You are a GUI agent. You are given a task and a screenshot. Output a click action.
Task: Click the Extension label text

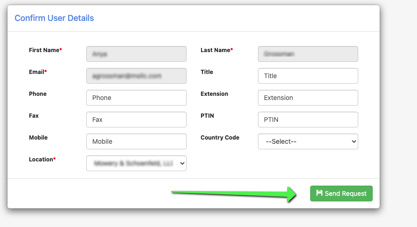point(214,94)
